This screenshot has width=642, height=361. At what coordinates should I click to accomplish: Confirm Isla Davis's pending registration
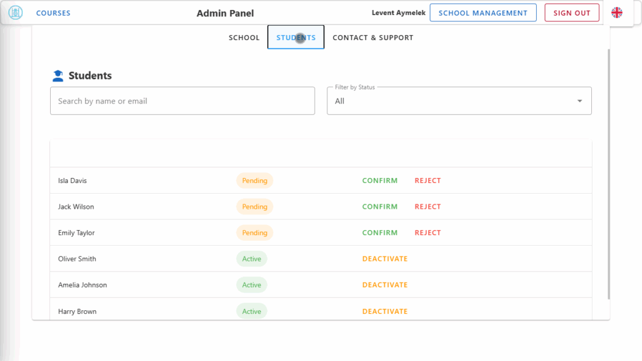[x=379, y=180]
